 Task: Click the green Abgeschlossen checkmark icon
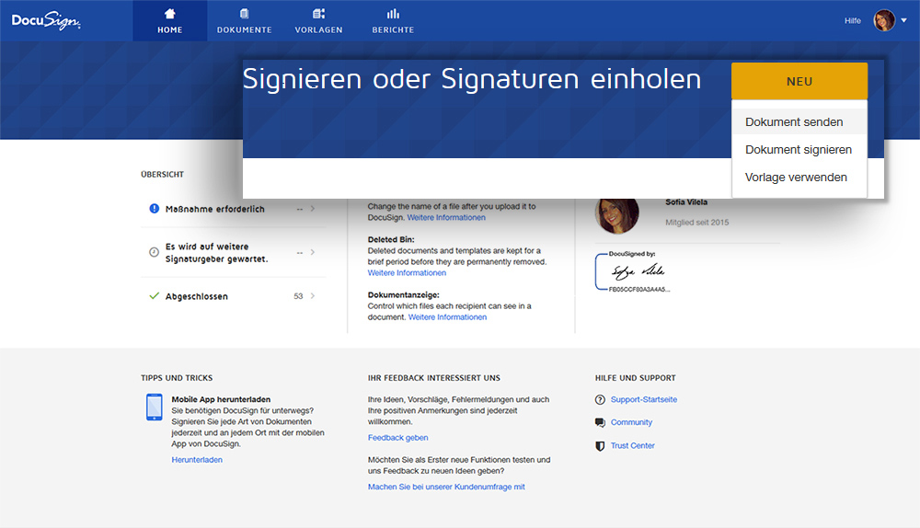click(154, 296)
